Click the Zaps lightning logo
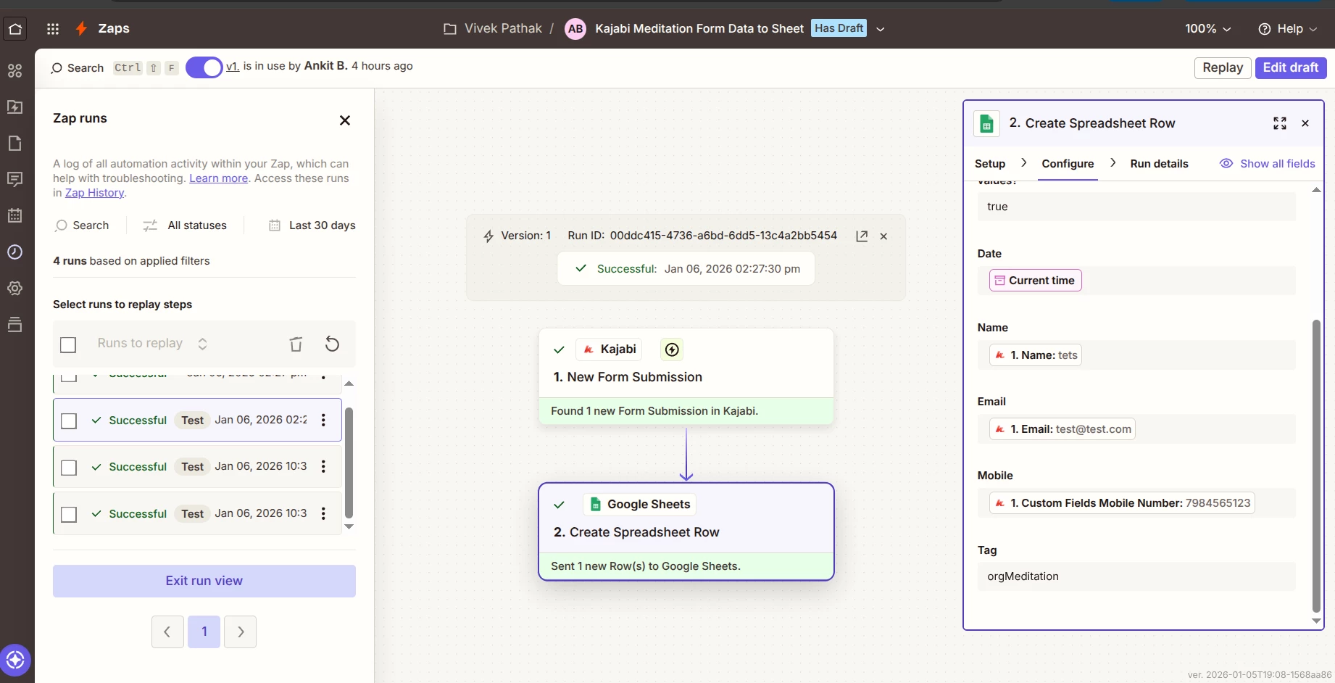The width and height of the screenshot is (1335, 683). (81, 28)
